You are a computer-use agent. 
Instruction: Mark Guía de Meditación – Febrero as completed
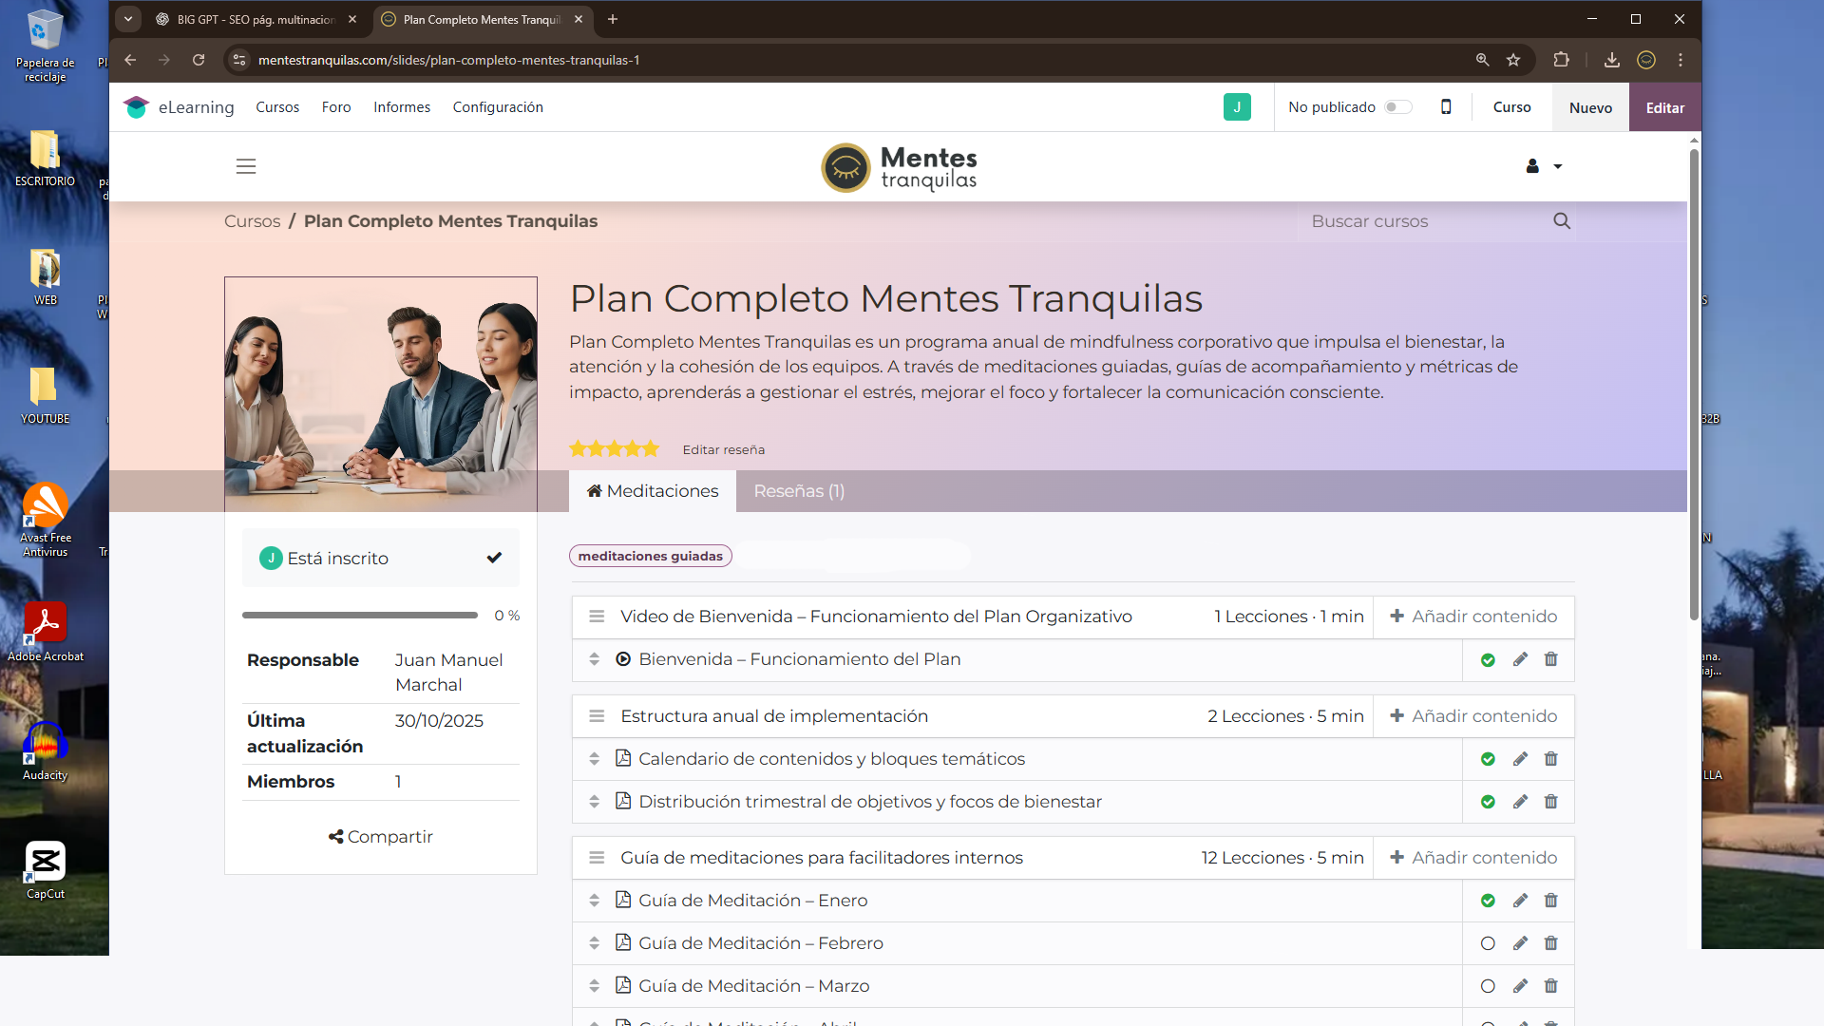click(x=1487, y=942)
